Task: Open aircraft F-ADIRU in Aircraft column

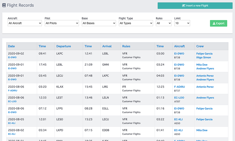Action: point(180,87)
